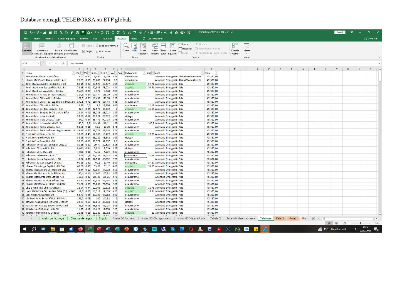Viewport: 402px width, 284px height.
Task: Open Stop column filter dropdown
Action: pyautogui.click(x=153, y=73)
